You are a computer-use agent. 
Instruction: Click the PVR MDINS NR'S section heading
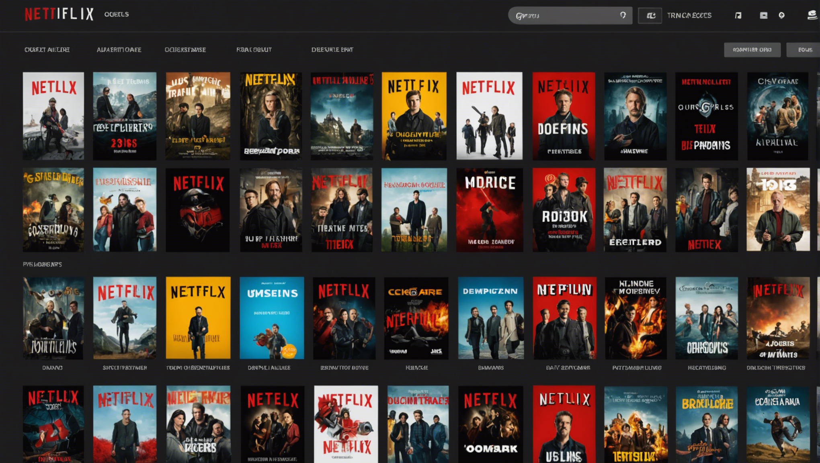click(x=42, y=264)
